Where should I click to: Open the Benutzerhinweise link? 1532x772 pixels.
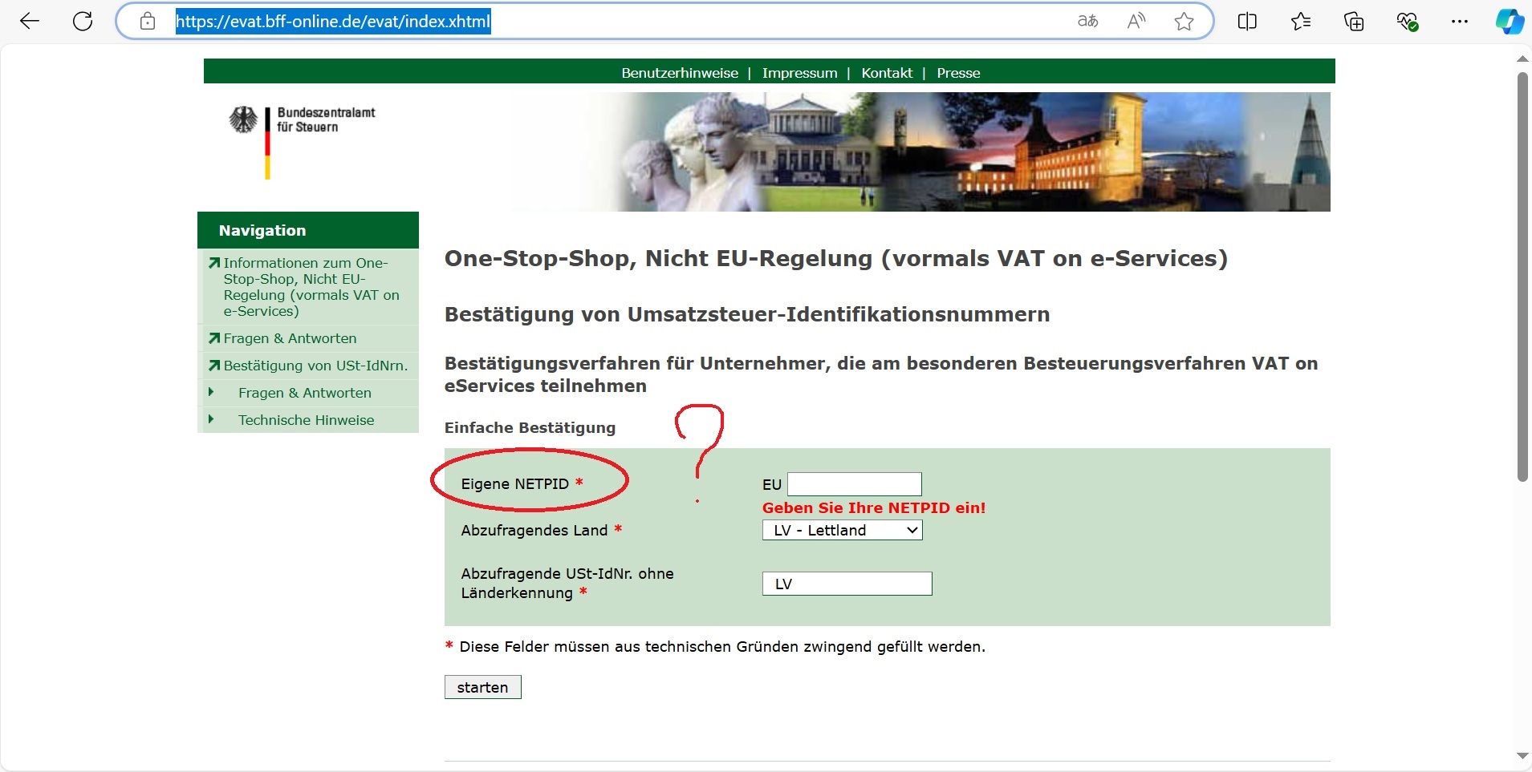(x=680, y=73)
